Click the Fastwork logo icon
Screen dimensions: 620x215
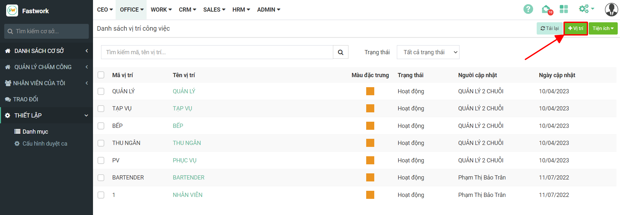12,11
